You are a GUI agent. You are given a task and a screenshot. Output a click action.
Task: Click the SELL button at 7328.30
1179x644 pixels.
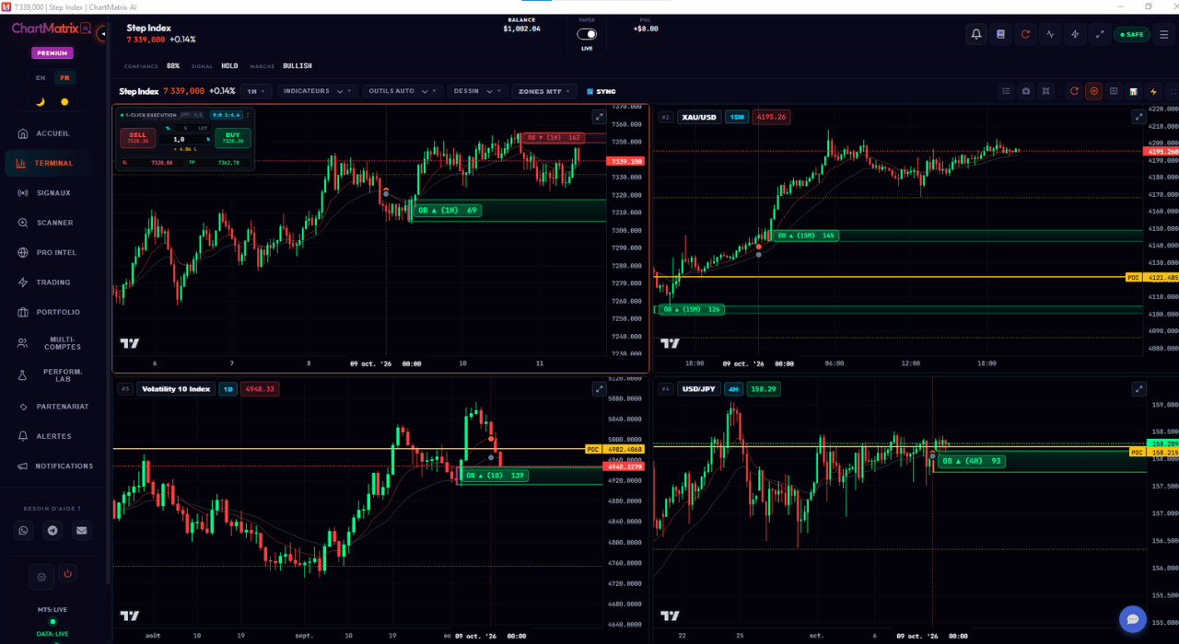tap(137, 138)
